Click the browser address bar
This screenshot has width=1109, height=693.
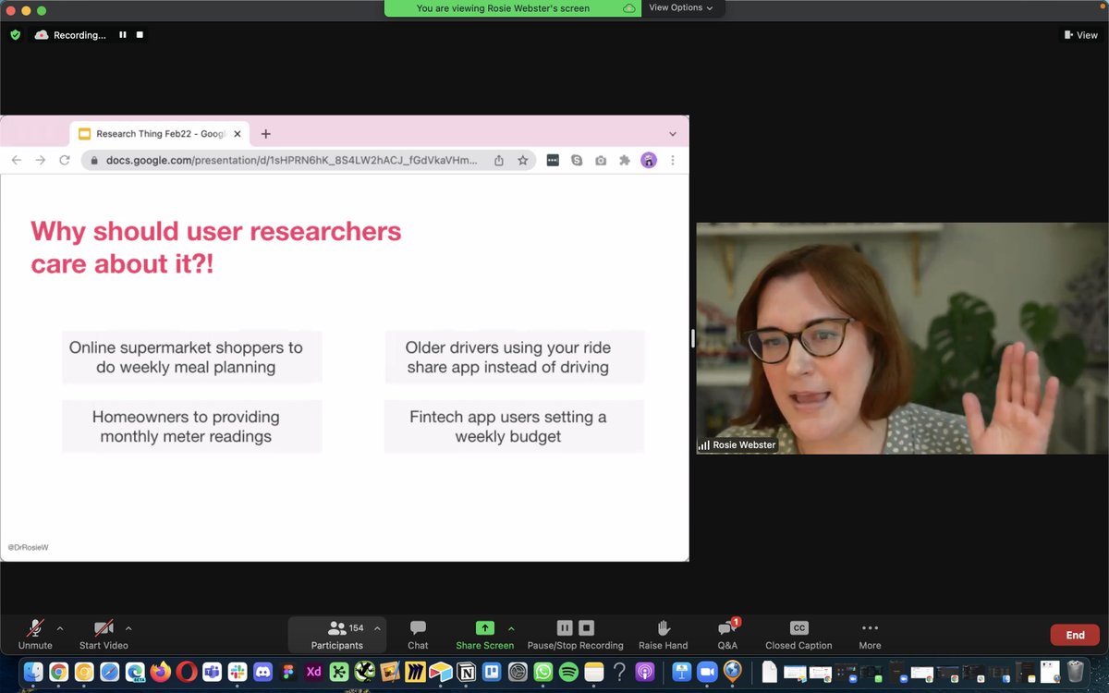pos(277,159)
